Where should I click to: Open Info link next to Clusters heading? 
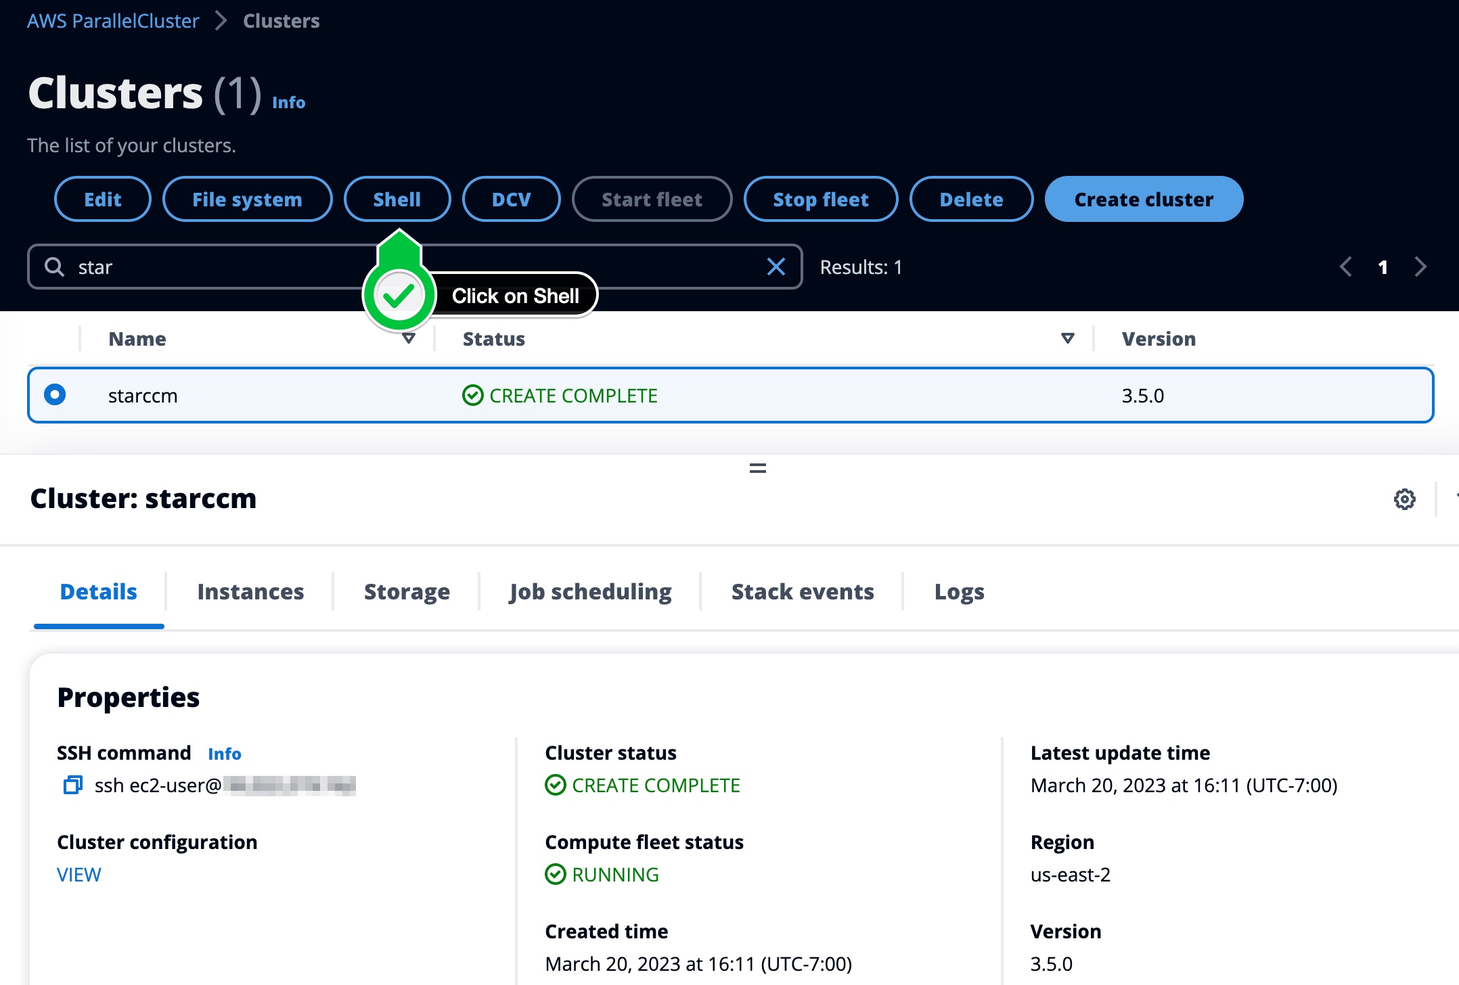(x=288, y=102)
